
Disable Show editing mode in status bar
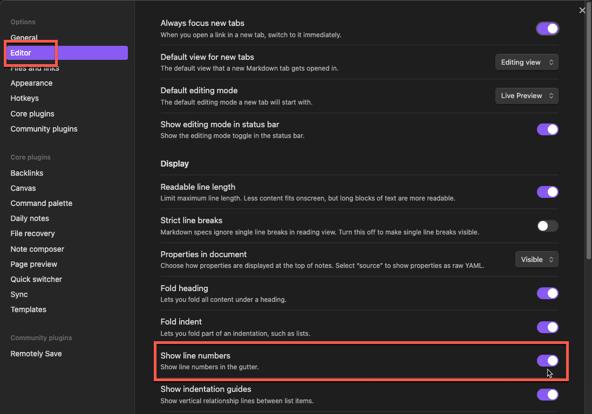[x=547, y=129]
